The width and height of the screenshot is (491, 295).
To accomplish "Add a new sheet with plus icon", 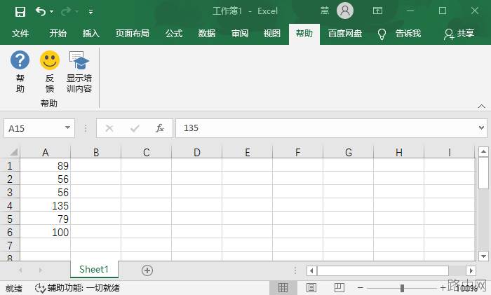I will 147,270.
